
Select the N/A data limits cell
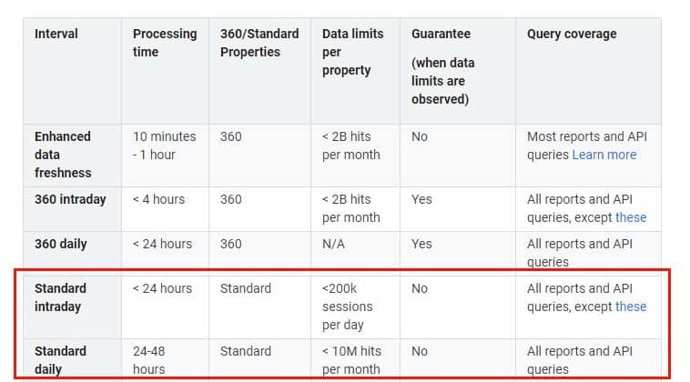tap(335, 244)
